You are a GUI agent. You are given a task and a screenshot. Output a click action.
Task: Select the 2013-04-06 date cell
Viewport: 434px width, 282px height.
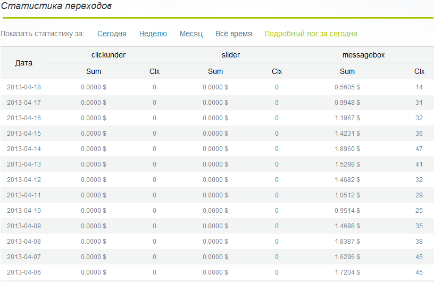tap(24, 272)
